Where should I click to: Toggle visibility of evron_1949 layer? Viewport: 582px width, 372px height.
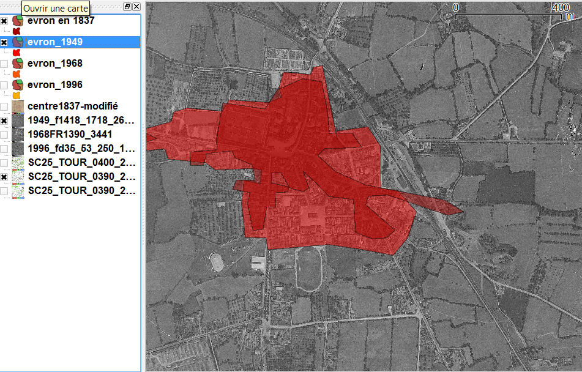(4, 42)
